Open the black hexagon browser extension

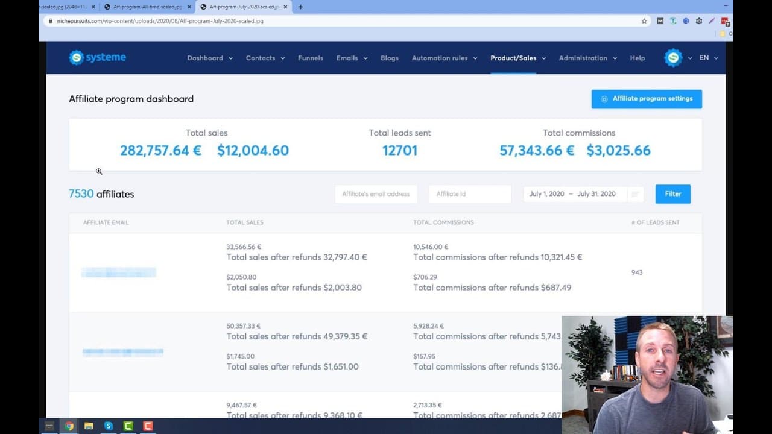point(698,20)
